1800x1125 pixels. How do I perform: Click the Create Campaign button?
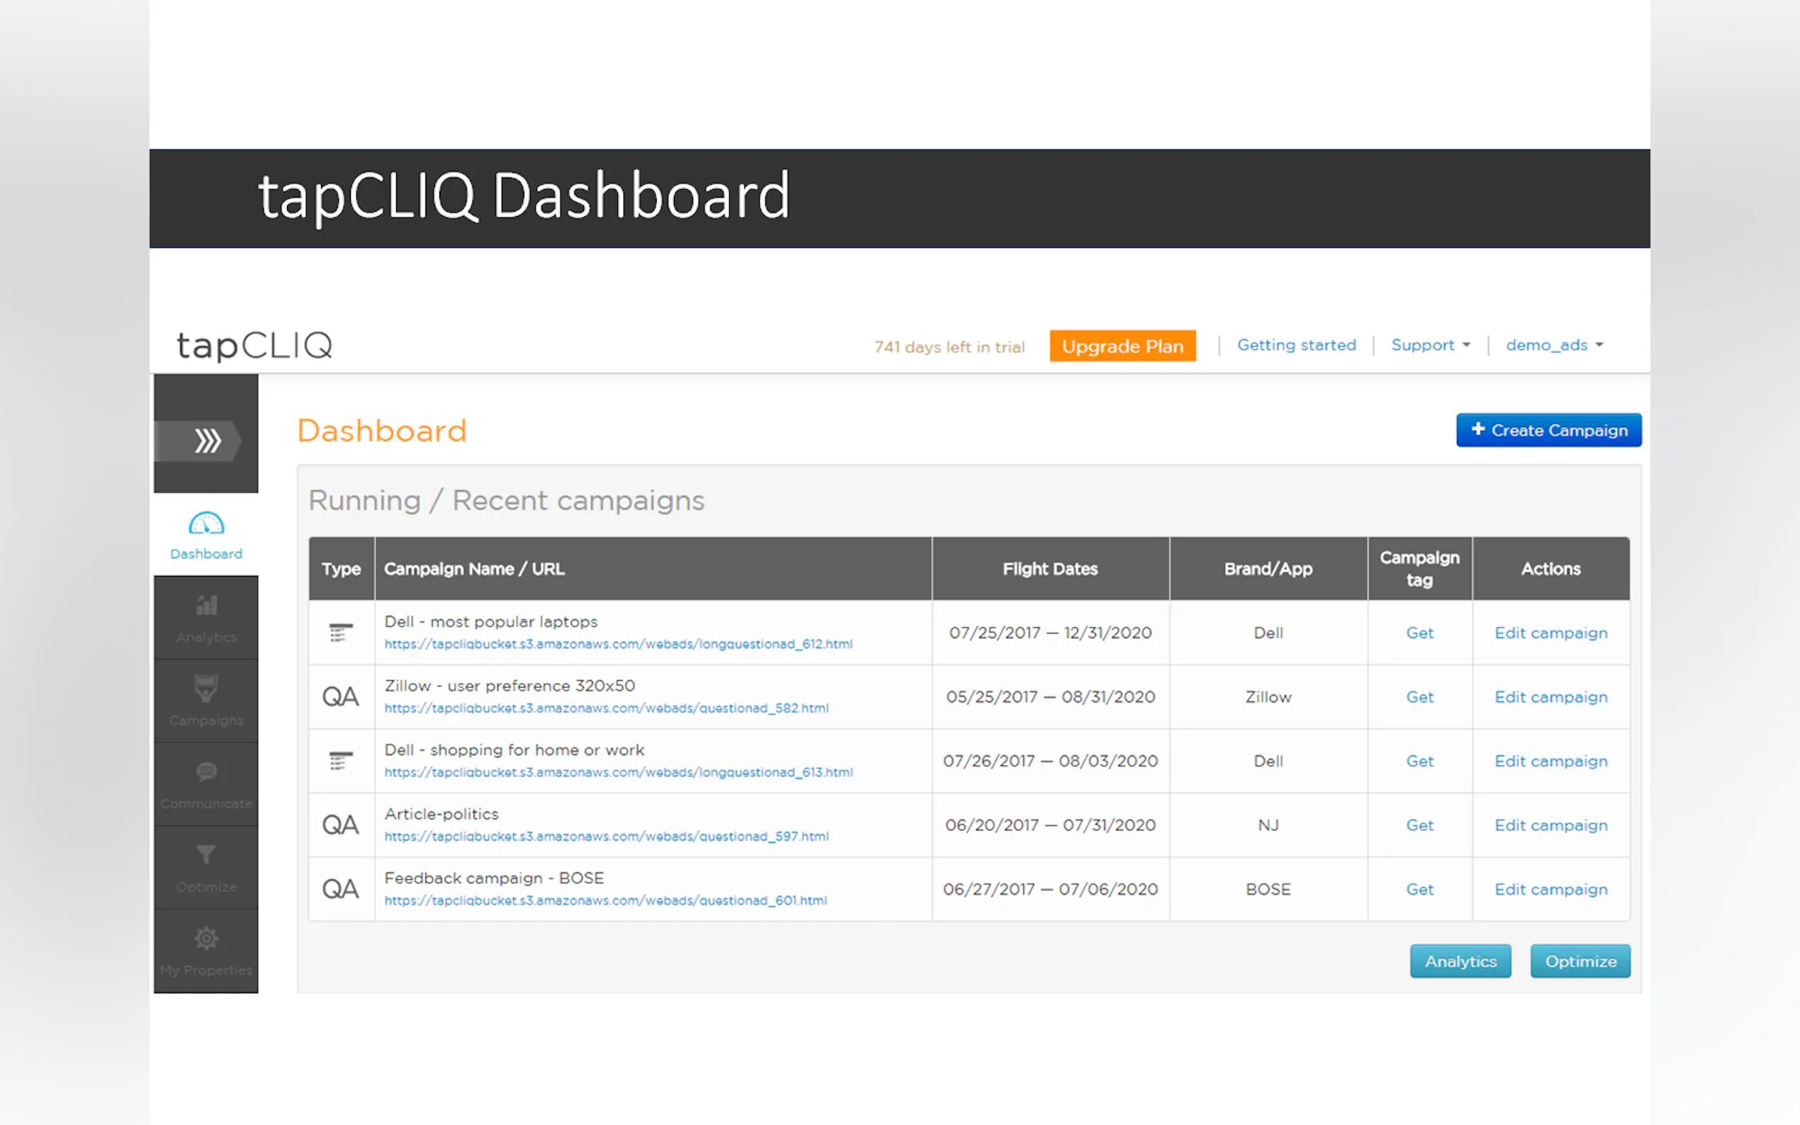click(1548, 430)
